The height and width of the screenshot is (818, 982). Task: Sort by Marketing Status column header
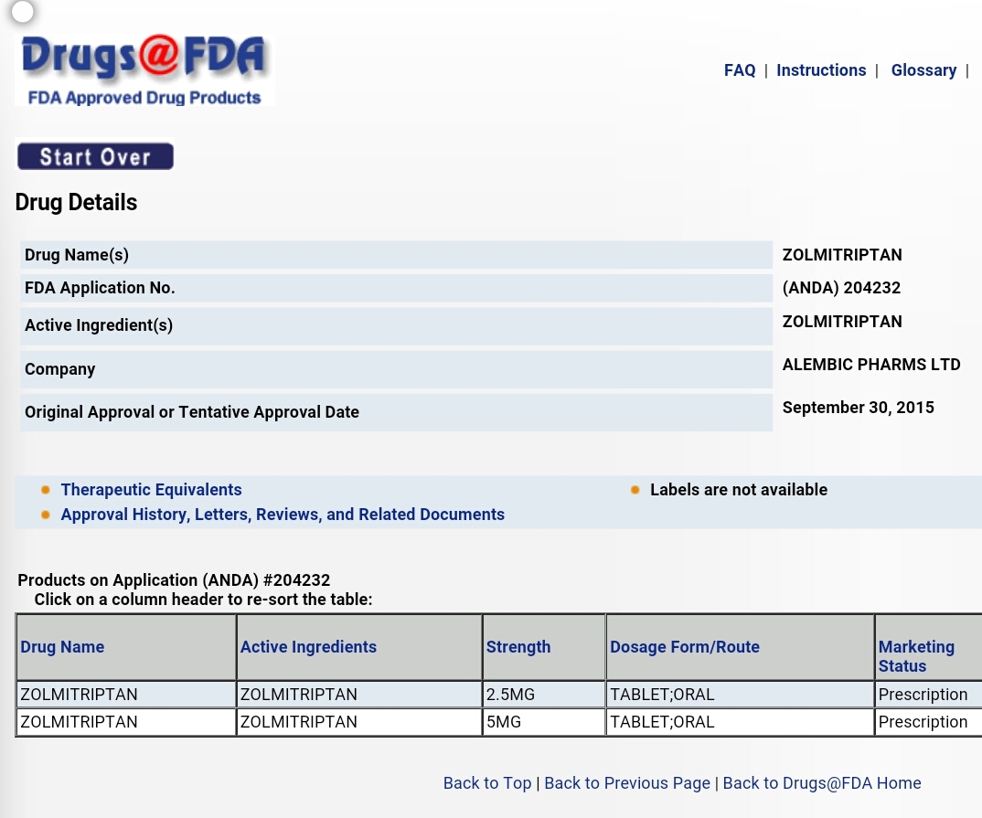click(915, 656)
